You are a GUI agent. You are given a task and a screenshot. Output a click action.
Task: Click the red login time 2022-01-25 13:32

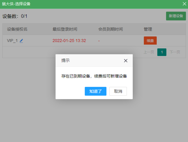(x=69, y=41)
